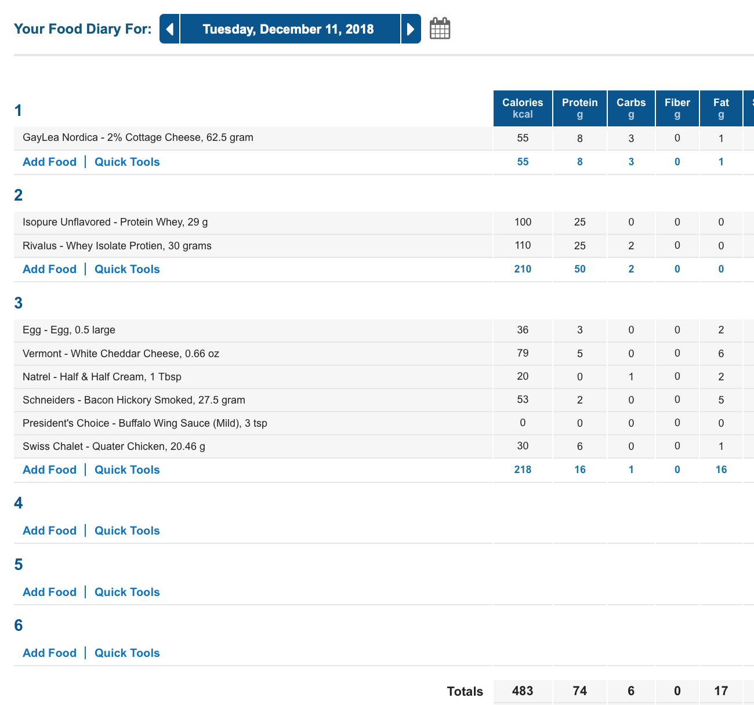Select Swiss Chalet Quater Chicken entry

tap(114, 446)
